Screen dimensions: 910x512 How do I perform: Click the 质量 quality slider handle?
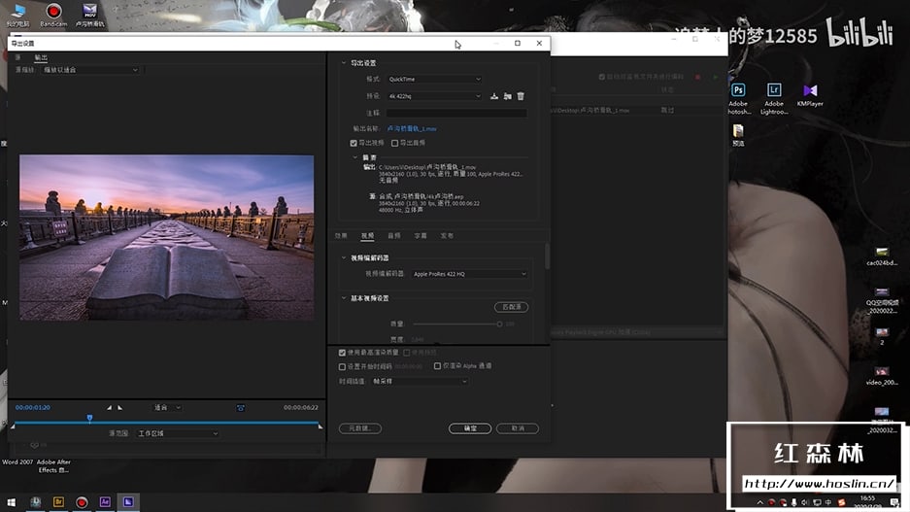click(499, 324)
